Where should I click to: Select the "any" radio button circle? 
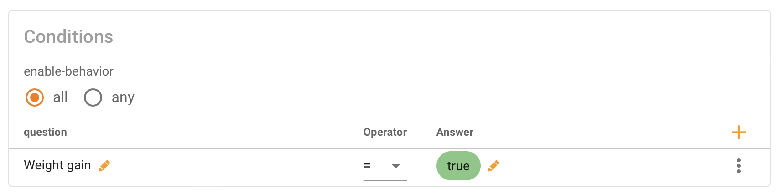[93, 97]
